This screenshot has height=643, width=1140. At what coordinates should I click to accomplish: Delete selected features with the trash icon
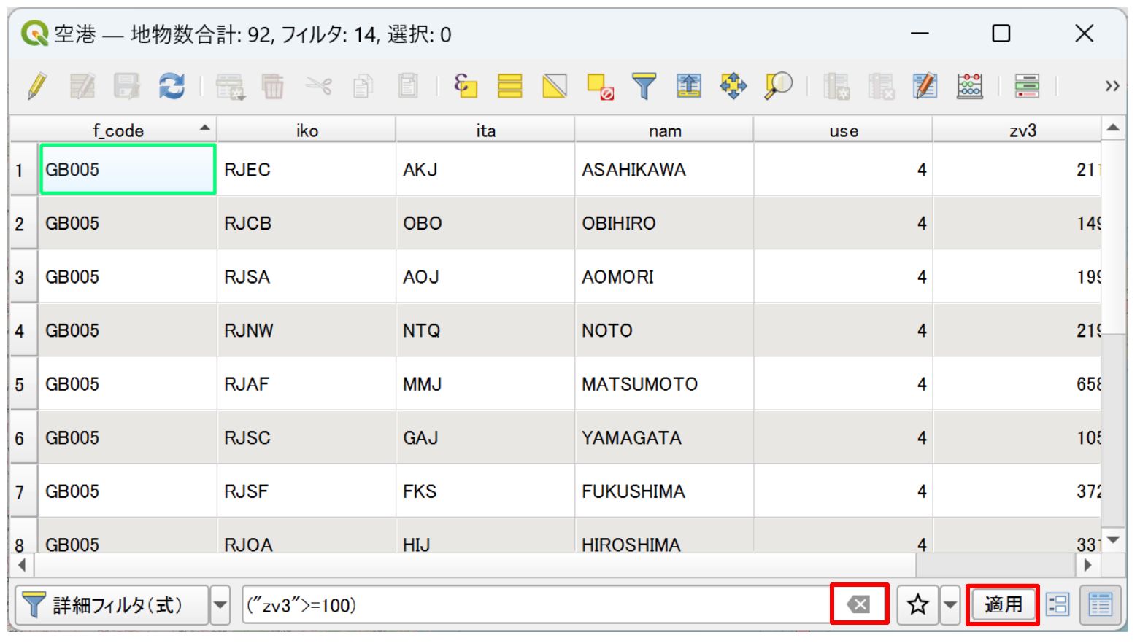tap(274, 86)
